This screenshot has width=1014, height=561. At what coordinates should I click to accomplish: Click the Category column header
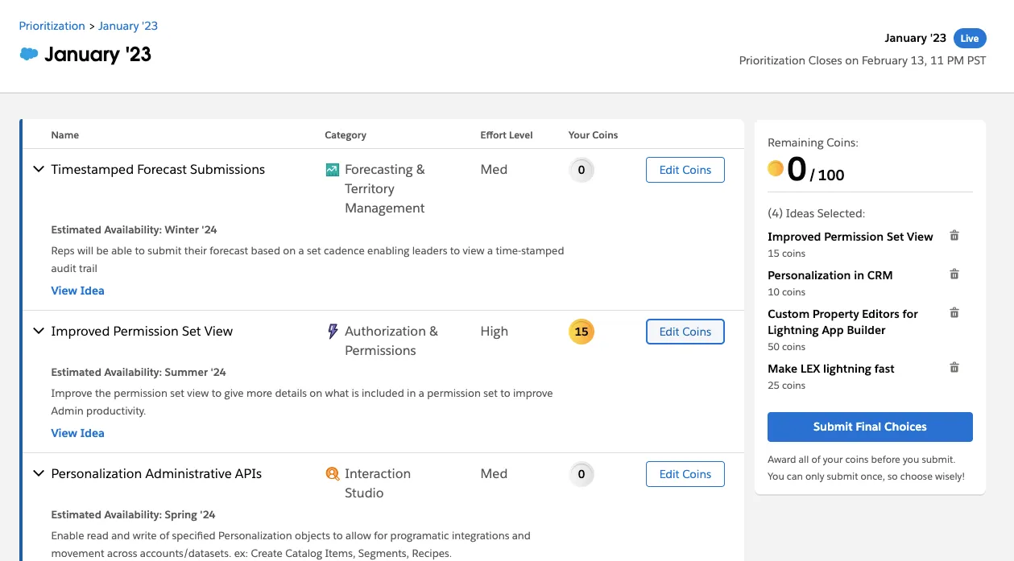pos(346,135)
